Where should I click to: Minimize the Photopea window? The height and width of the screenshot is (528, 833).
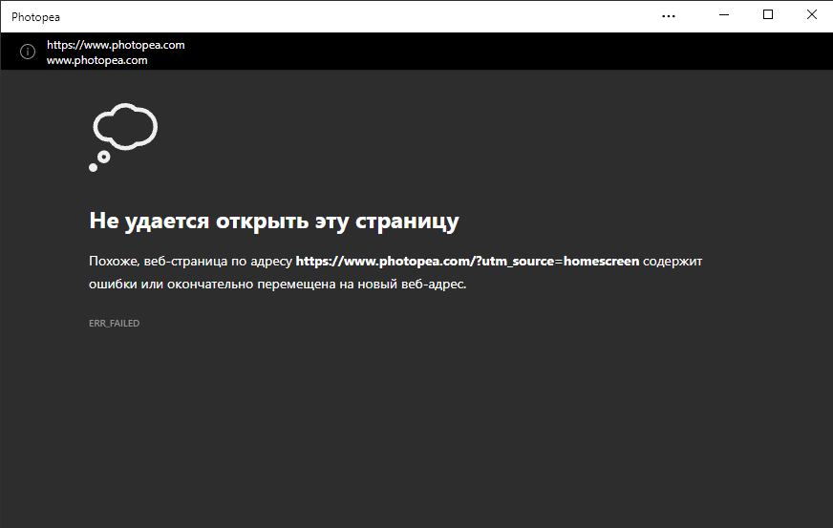pyautogui.click(x=723, y=15)
